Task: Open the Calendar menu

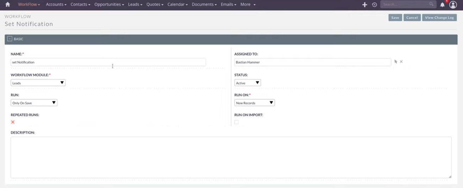Action: (x=177, y=5)
